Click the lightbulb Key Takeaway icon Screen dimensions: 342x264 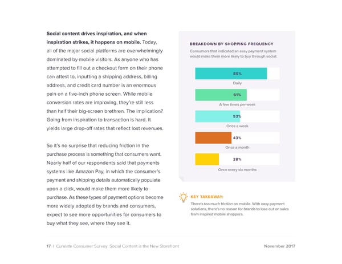pos(183,198)
